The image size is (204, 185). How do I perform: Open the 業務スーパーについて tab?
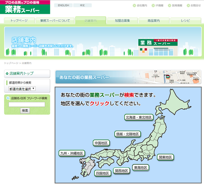55,20
